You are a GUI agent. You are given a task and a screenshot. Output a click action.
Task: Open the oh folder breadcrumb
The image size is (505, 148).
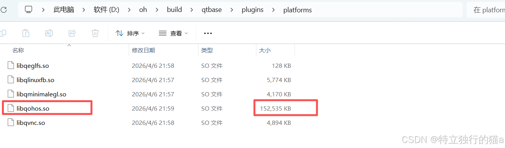point(143,10)
